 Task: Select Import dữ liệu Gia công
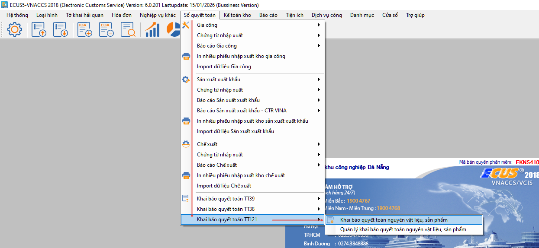(224, 67)
